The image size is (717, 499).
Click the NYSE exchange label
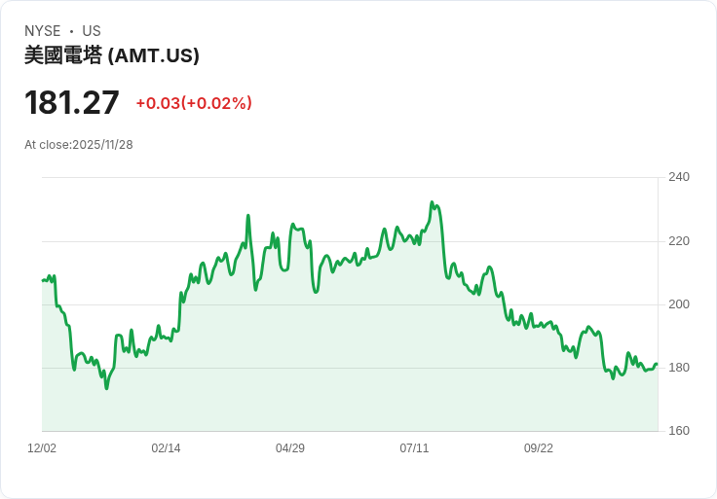43,31
